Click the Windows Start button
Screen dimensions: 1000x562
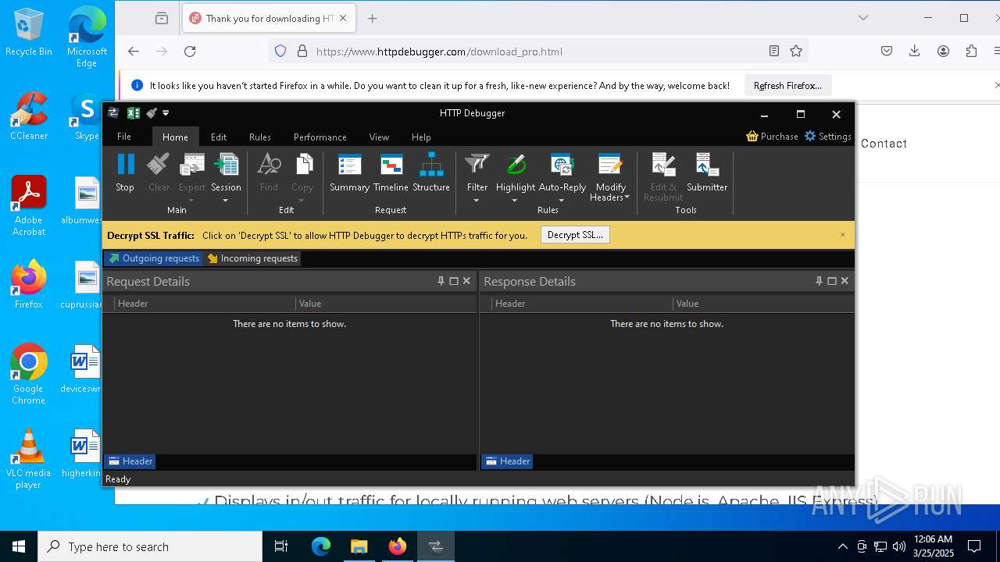click(x=19, y=546)
